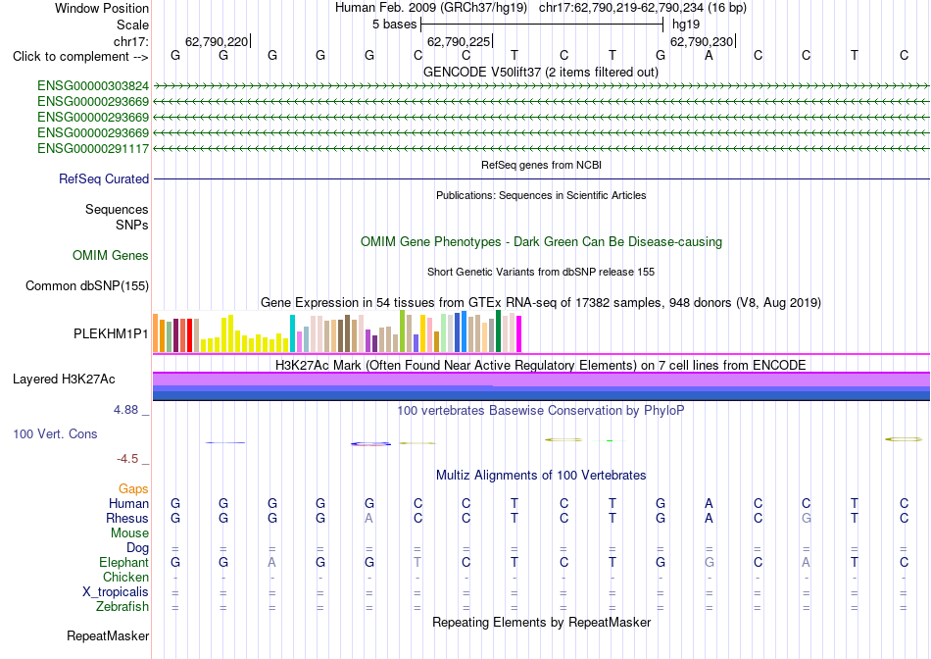
Task: Open 'Publications: Sequences in Scientific Articles' title
Action: coord(541,195)
